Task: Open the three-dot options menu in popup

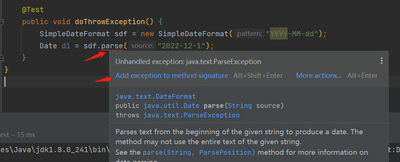Action: click(381, 61)
